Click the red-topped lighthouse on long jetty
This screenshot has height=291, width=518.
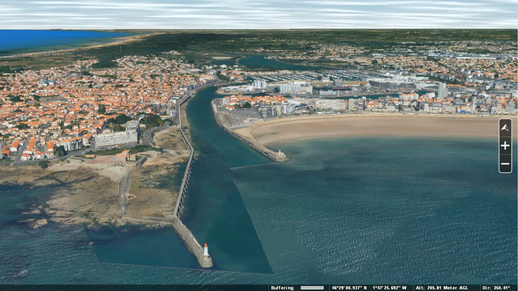click(x=206, y=250)
